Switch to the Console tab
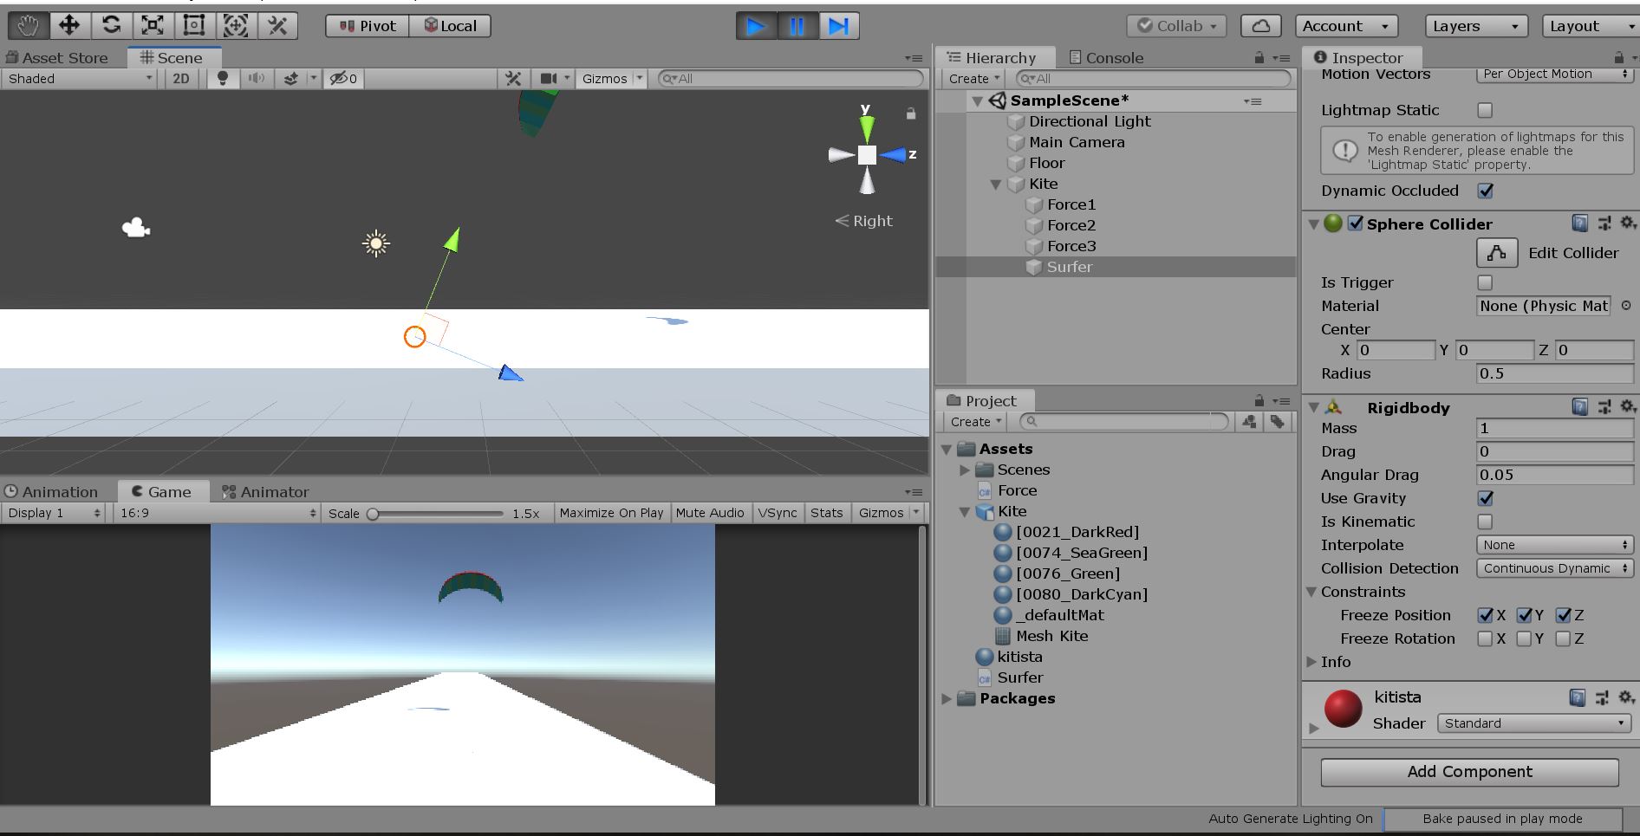The height and width of the screenshot is (836, 1640). point(1106,58)
